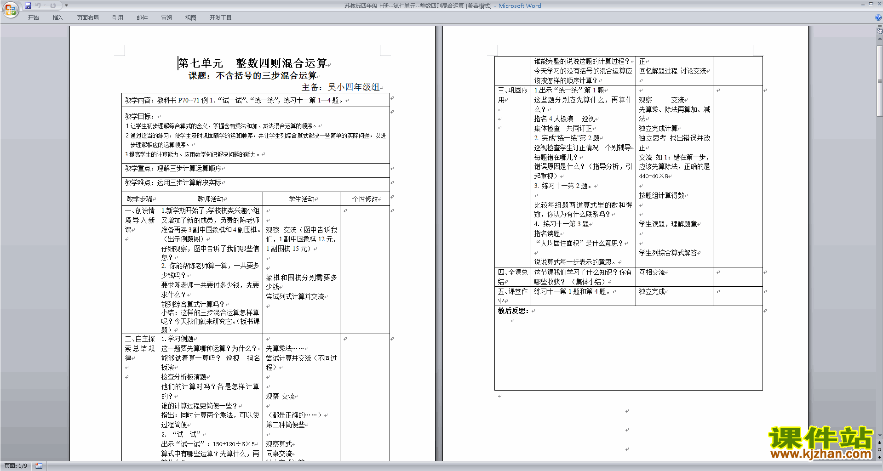Switch to the 页面布局 tab
The width and height of the screenshot is (883, 471).
[x=88, y=18]
